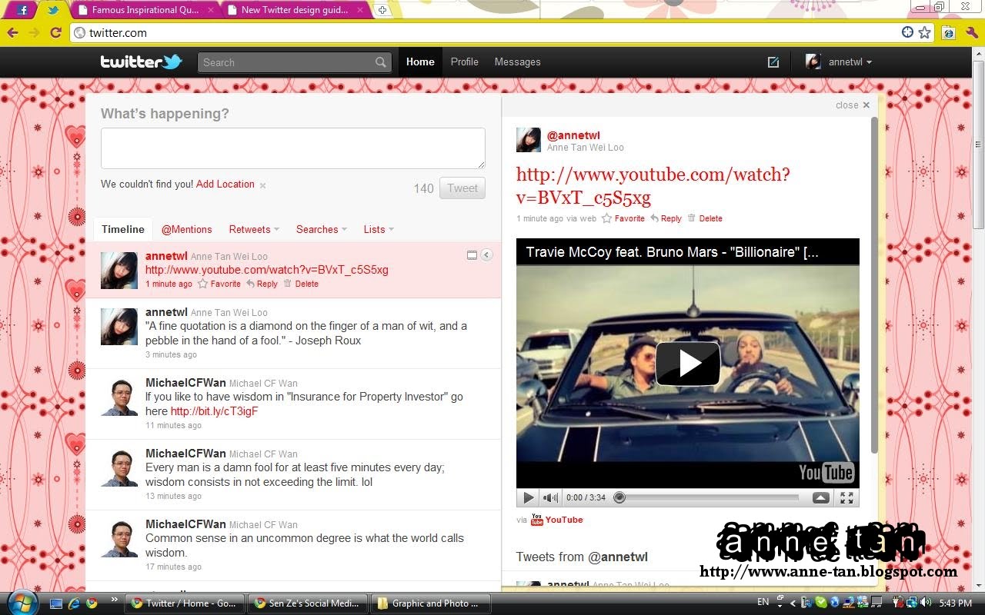Click the taskbar volume icon
The height and width of the screenshot is (615, 985).
pyautogui.click(x=925, y=603)
